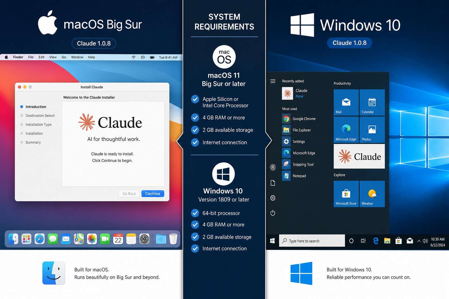Screen dimensions: 449x299
Task: Open the Mail app in the macOS dock
Action: [66, 239]
